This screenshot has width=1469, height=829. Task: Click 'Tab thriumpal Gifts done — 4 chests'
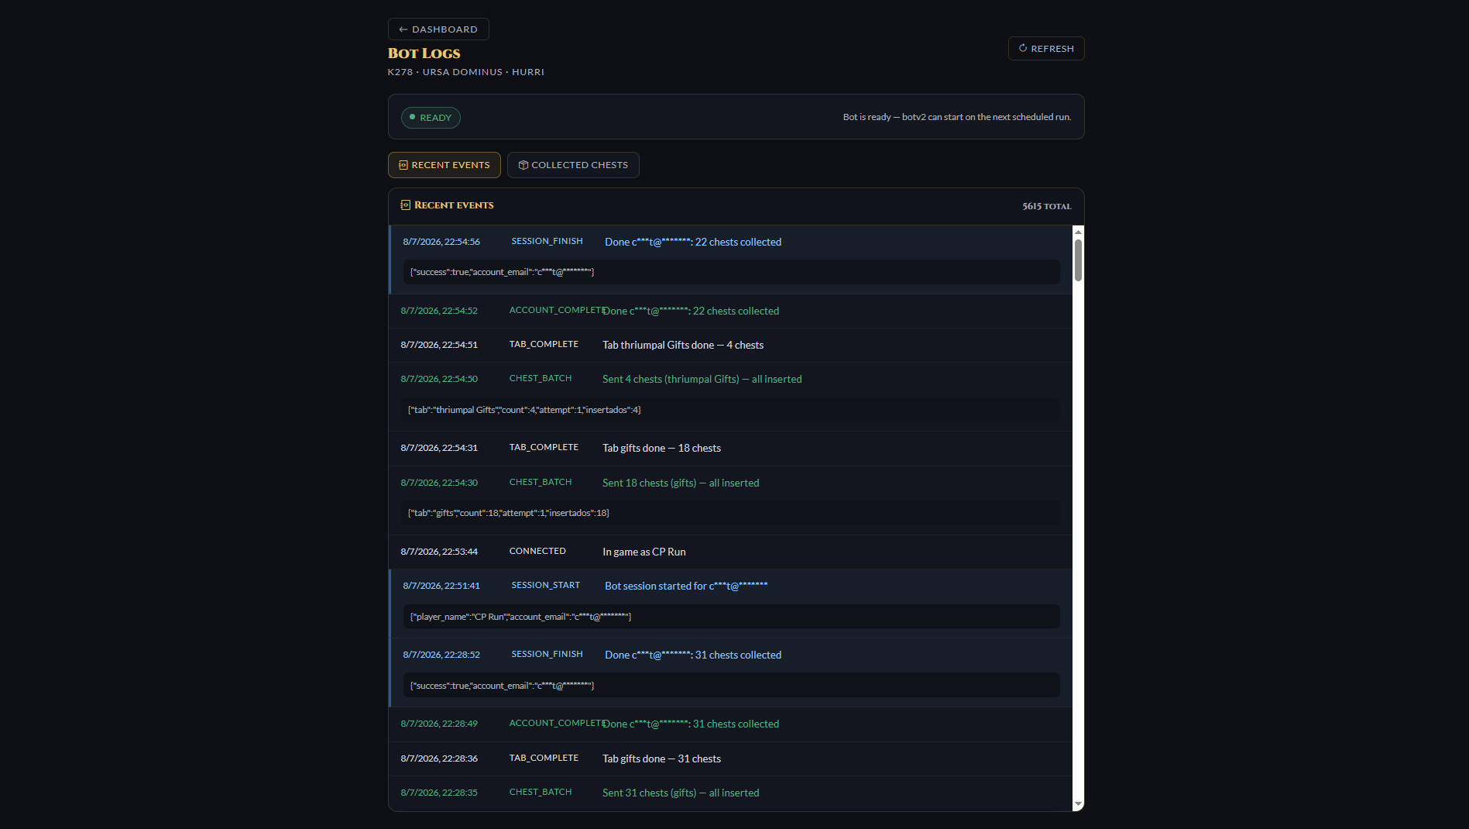(683, 345)
